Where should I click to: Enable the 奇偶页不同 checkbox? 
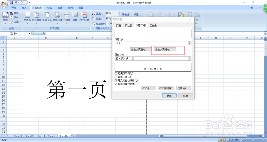[116, 73]
